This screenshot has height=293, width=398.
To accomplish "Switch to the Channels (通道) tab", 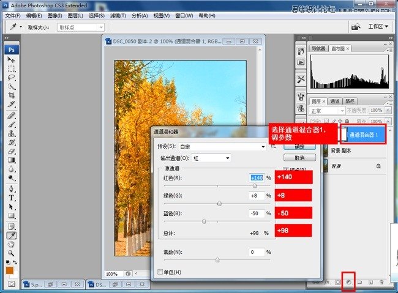I will pos(335,101).
